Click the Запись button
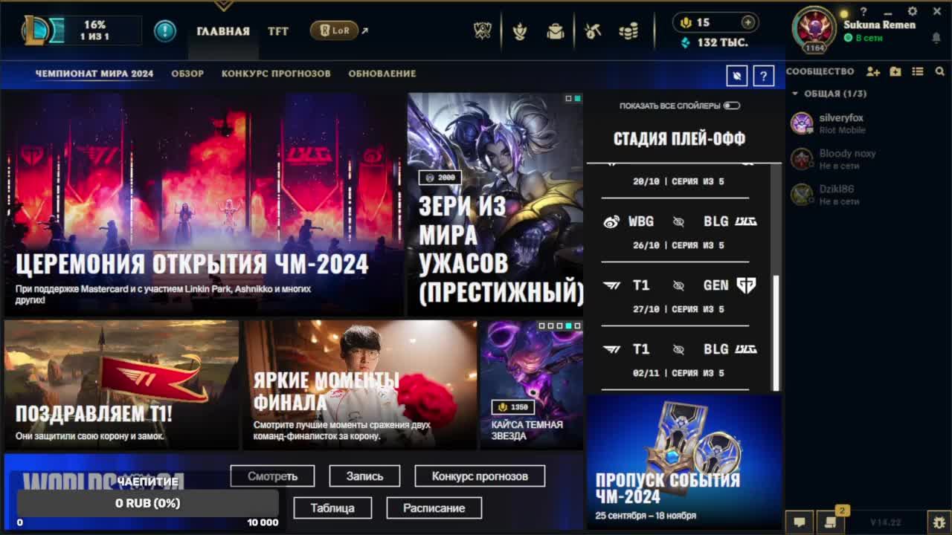This screenshot has height=535, width=952. click(364, 476)
